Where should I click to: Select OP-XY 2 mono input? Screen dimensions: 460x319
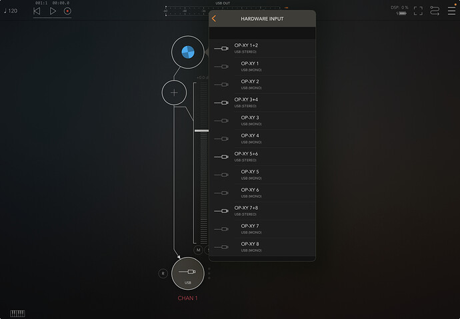tap(262, 85)
